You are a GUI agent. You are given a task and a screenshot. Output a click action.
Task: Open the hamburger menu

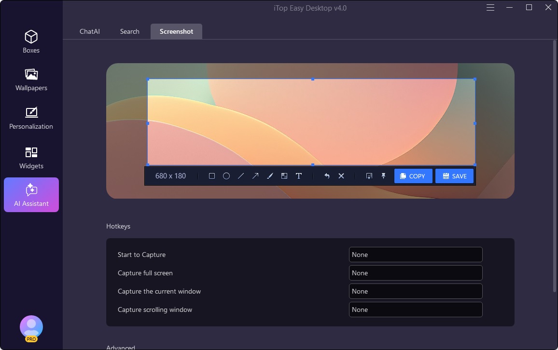click(x=490, y=7)
